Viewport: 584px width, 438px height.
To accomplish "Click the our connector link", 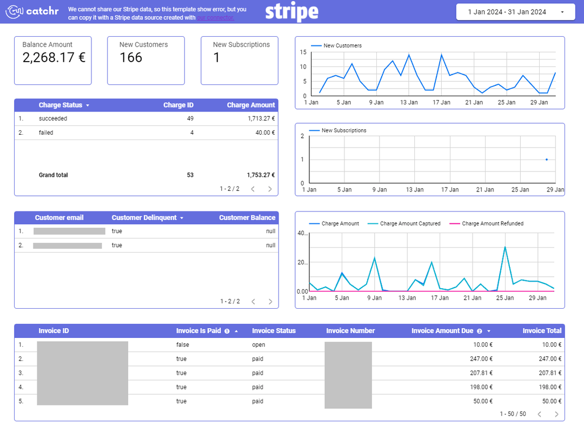I will click(215, 17).
